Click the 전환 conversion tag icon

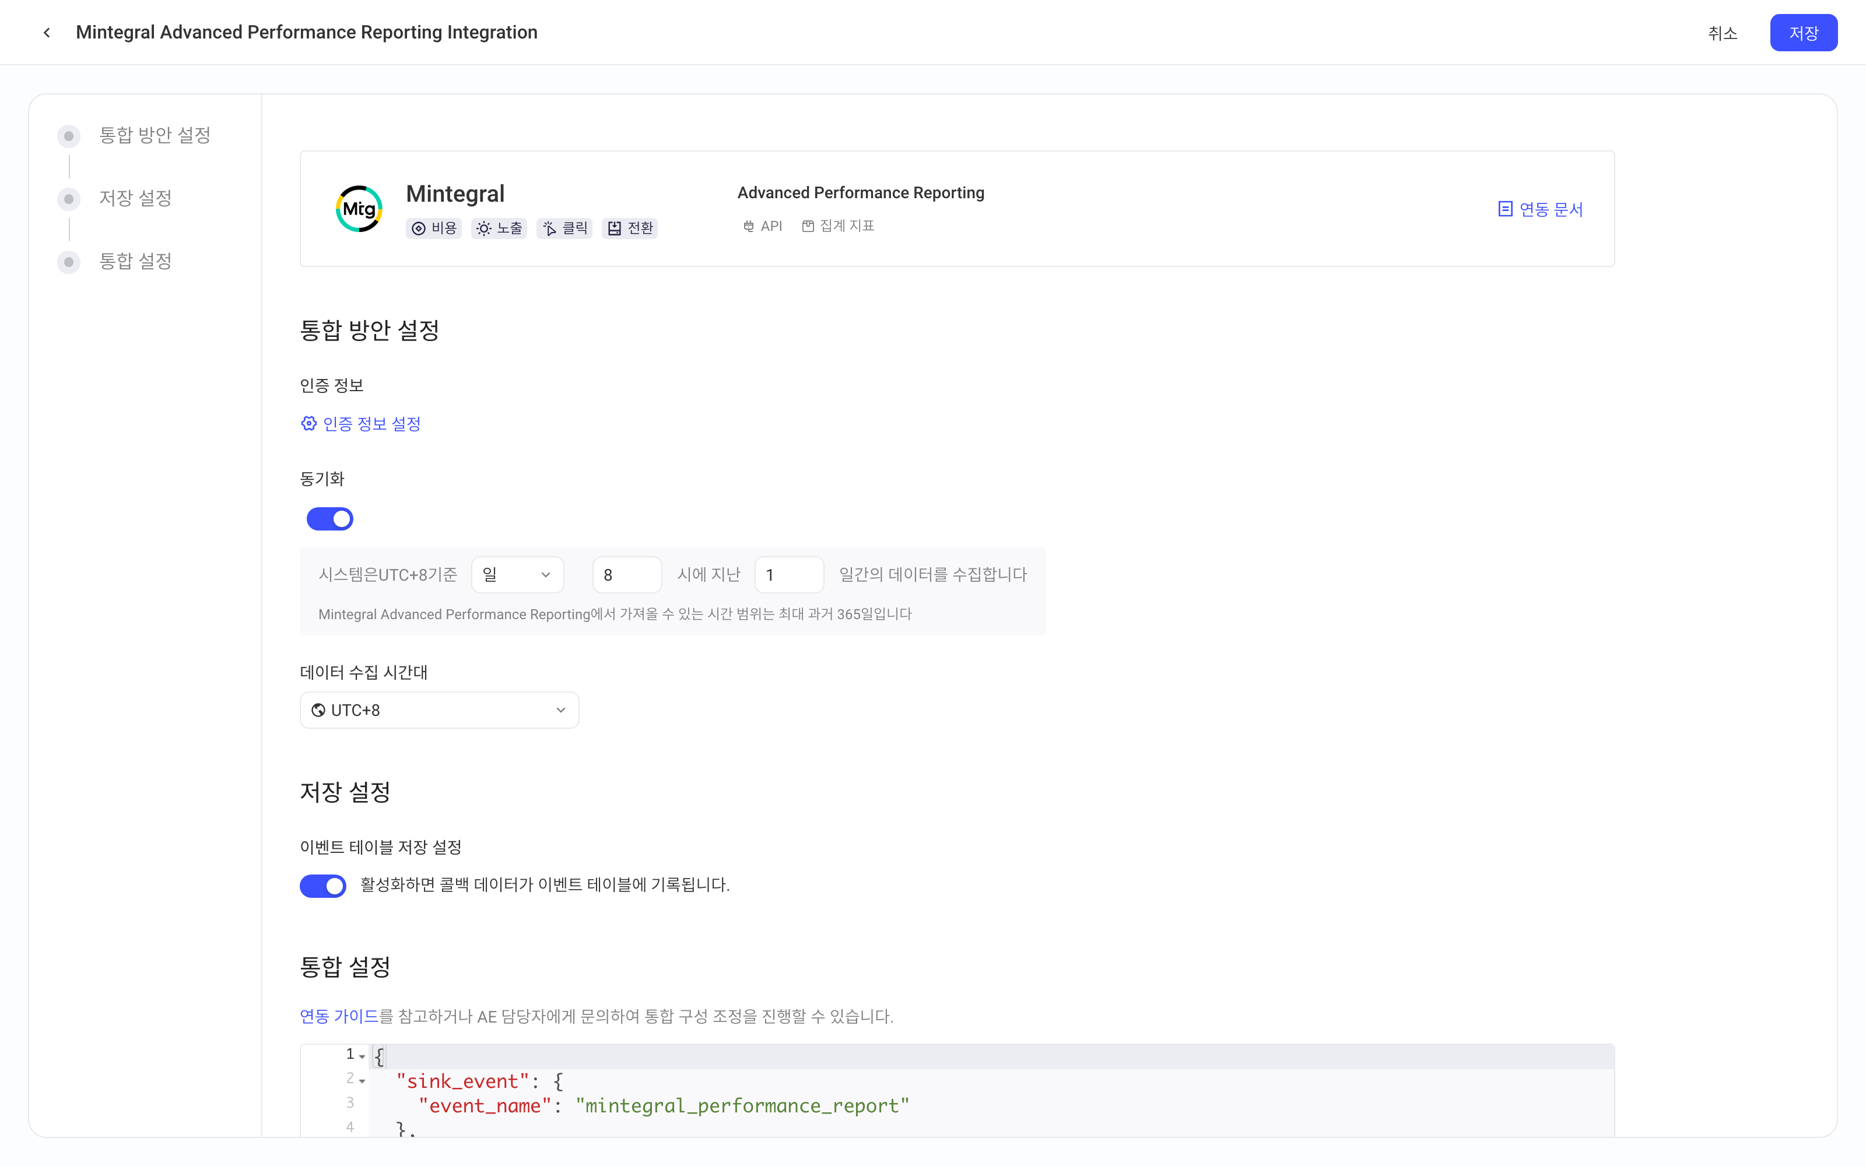pyautogui.click(x=615, y=229)
